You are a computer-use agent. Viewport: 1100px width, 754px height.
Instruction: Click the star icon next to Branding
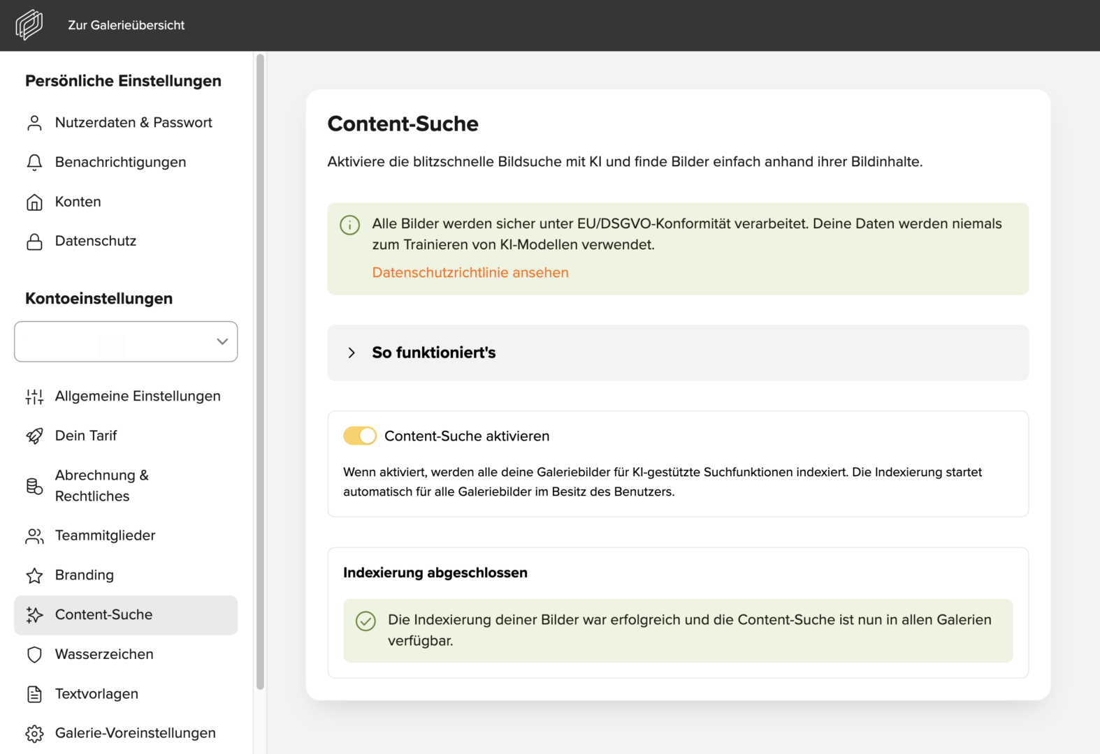(x=34, y=575)
